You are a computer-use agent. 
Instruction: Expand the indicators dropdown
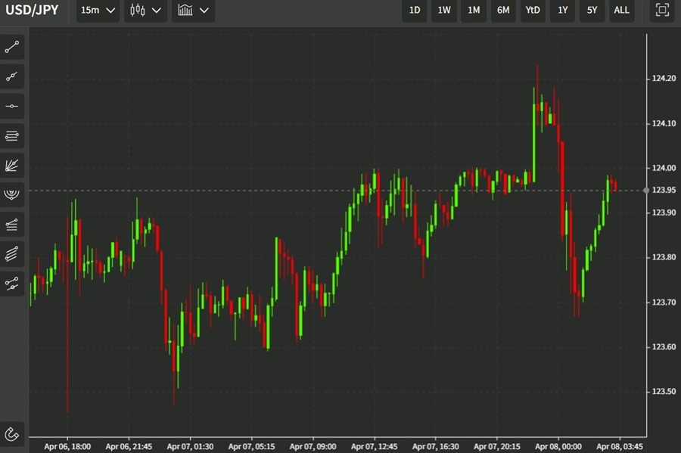pyautogui.click(x=192, y=11)
